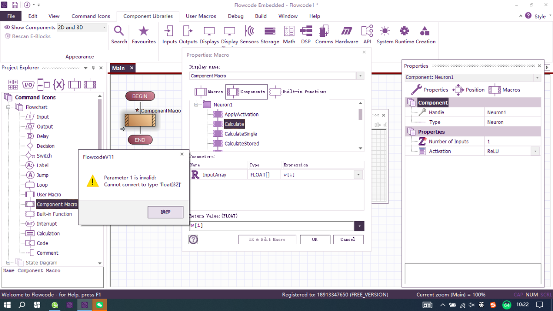Open the Math component library
The width and height of the screenshot is (553, 311).
click(289, 35)
